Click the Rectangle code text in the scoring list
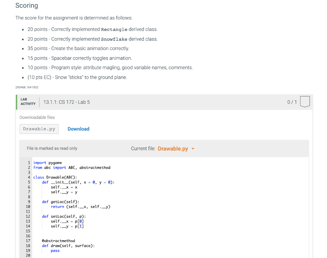Screen dimensions: 327x258 [x=114, y=29]
